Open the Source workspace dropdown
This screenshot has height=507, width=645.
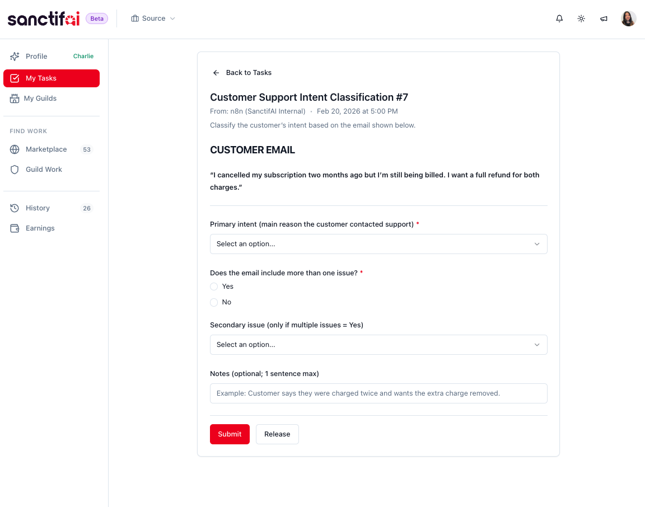[x=153, y=18]
